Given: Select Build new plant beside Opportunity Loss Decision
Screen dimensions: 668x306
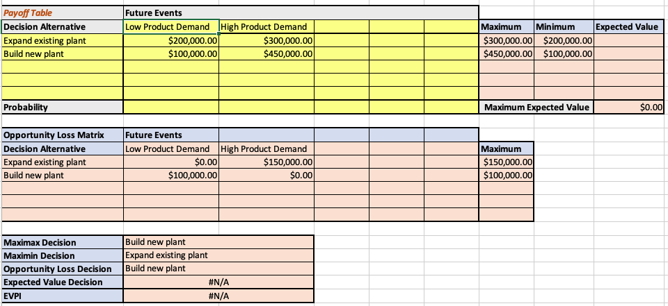Looking at the screenshot, I should pyautogui.click(x=218, y=269).
